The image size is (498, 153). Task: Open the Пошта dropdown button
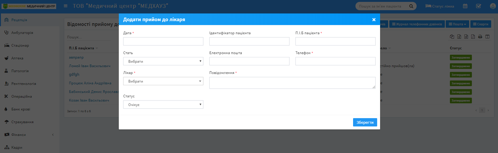click(x=457, y=24)
